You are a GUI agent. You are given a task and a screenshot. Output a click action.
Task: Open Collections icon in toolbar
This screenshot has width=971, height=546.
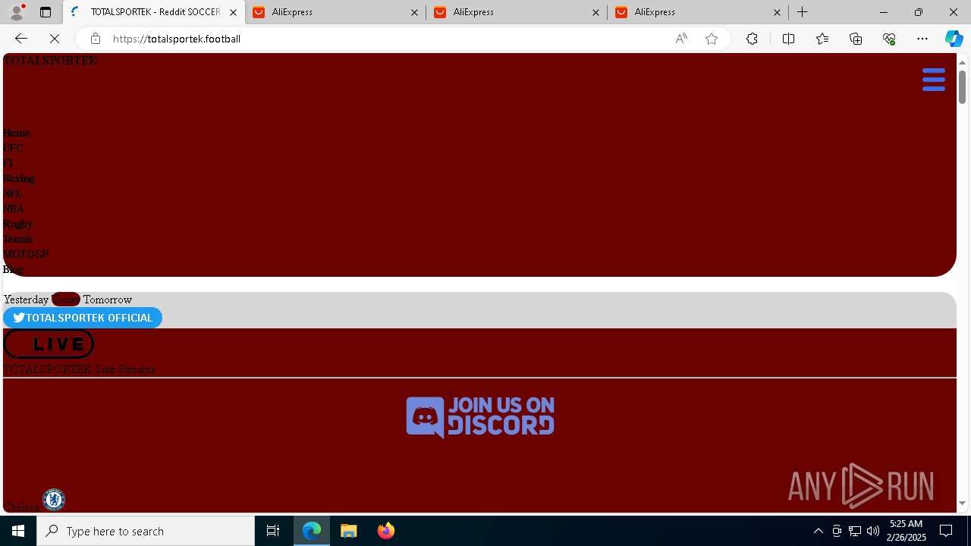tap(856, 39)
